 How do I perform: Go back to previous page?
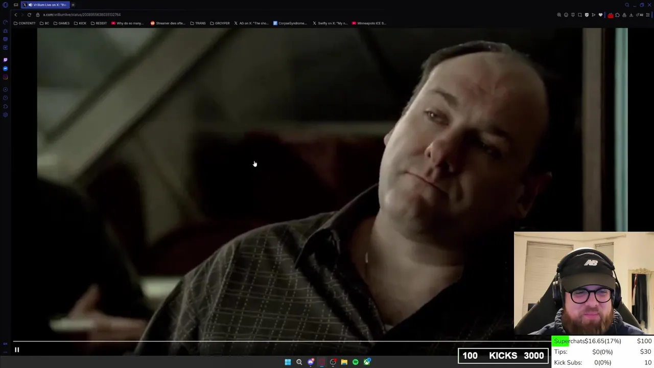pos(15,15)
